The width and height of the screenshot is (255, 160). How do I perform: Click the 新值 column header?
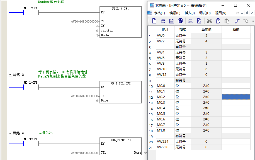click(x=236, y=30)
